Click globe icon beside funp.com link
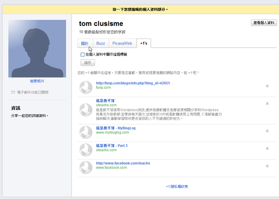 [86, 87]
